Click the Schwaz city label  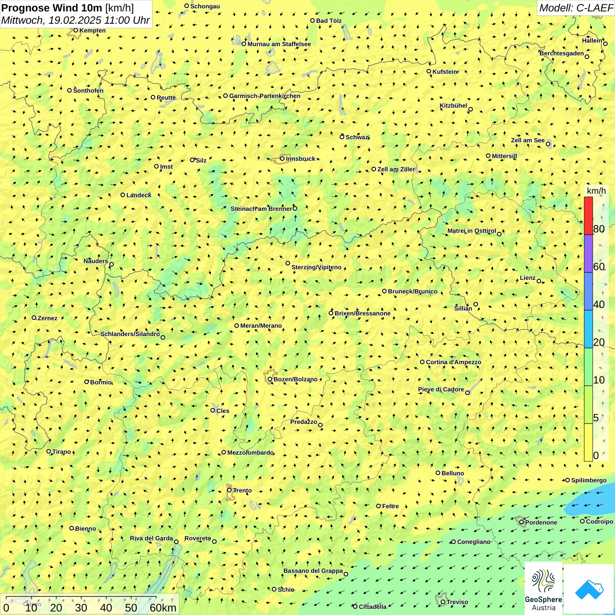click(x=357, y=137)
